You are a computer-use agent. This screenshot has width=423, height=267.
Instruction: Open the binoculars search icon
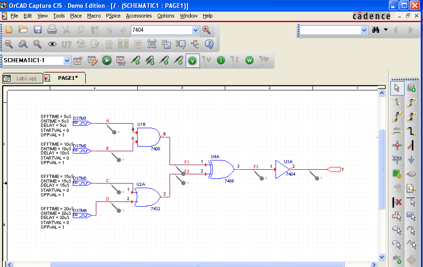click(376, 30)
